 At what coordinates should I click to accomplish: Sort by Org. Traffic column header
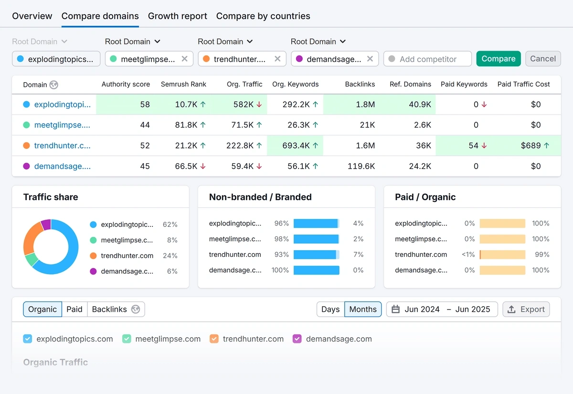pos(244,84)
